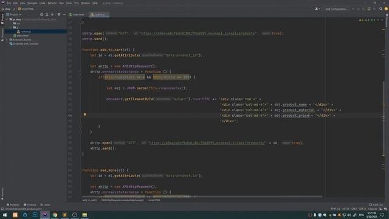Open the Navigate menu

pos(32,3)
